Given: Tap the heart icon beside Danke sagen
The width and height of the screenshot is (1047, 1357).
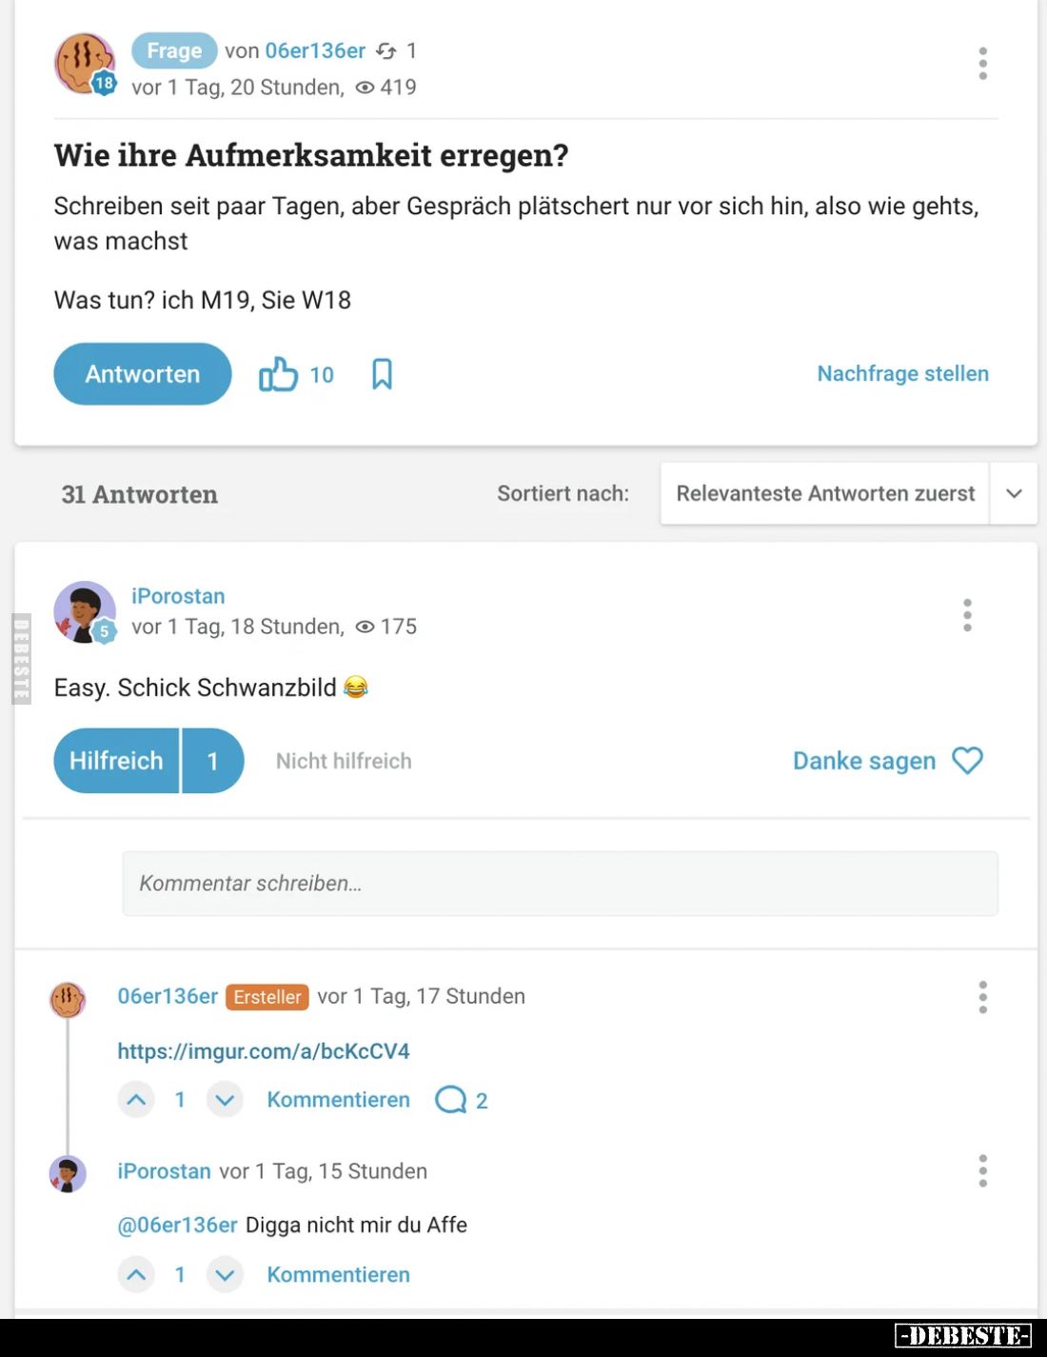Looking at the screenshot, I should [x=967, y=760].
